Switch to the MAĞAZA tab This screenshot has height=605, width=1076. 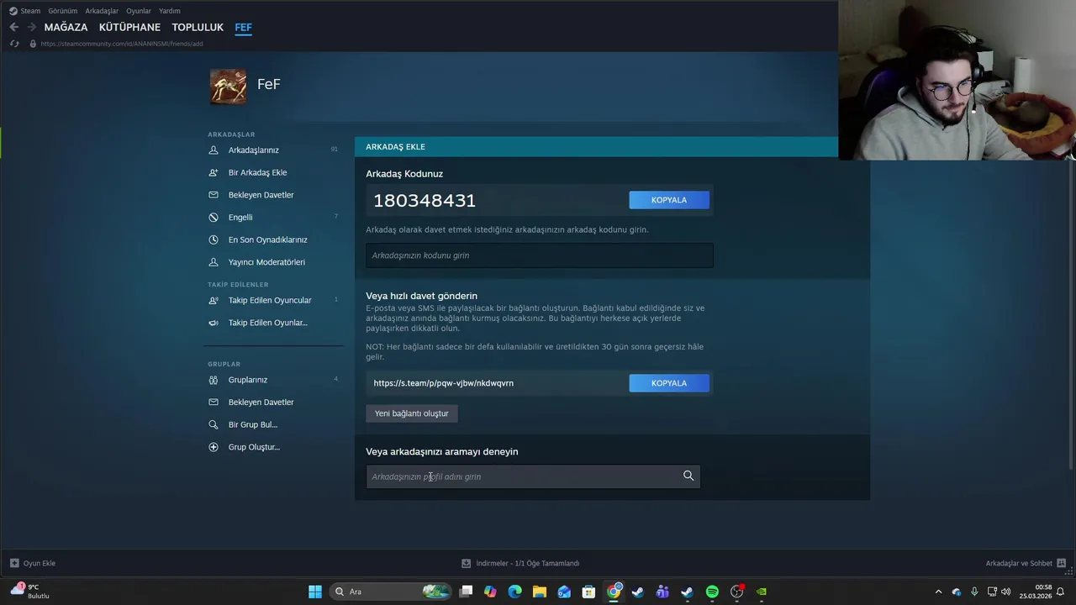pos(66,28)
